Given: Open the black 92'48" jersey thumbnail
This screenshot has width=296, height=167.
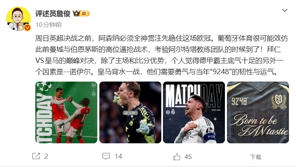Looking at the screenshot, I should [258, 112].
